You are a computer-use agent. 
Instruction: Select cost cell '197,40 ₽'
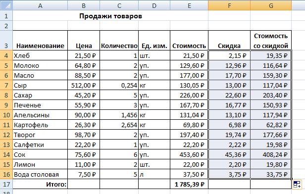[189, 135]
